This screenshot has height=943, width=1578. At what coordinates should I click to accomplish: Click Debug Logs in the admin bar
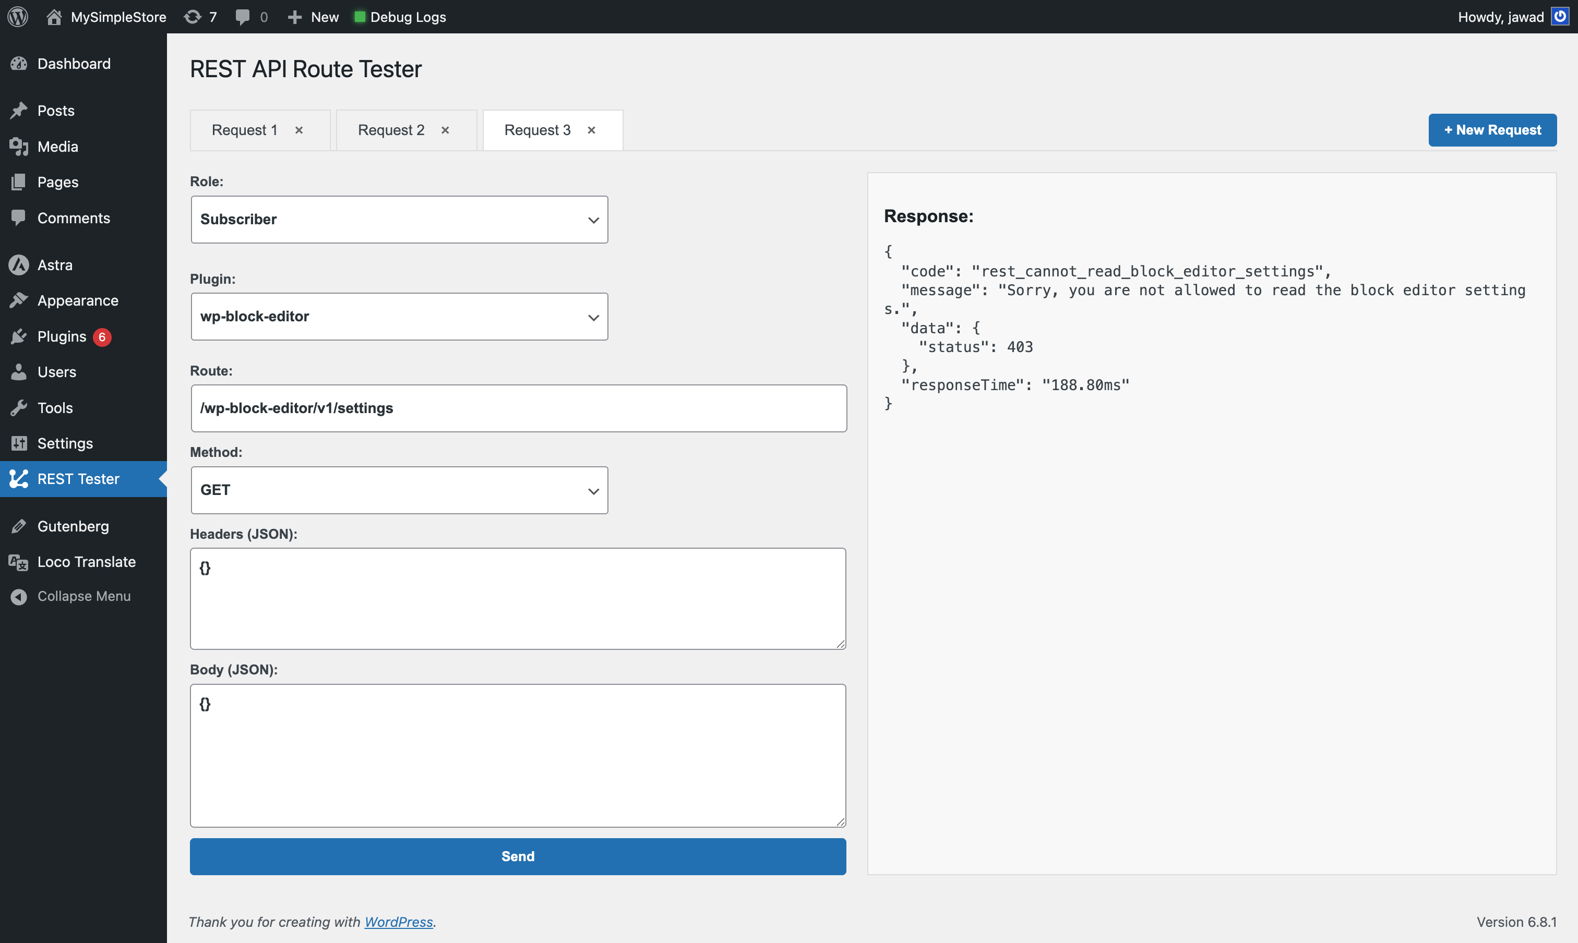pos(408,17)
